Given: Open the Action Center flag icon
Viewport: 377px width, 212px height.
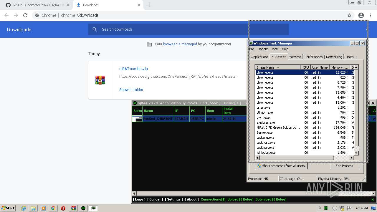Looking at the screenshot, I should pyautogui.click(x=348, y=208).
